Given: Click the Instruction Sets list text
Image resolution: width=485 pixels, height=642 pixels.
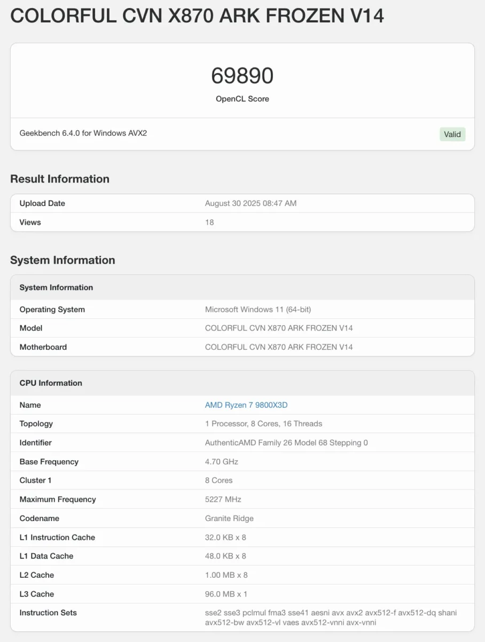Looking at the screenshot, I should (331, 617).
